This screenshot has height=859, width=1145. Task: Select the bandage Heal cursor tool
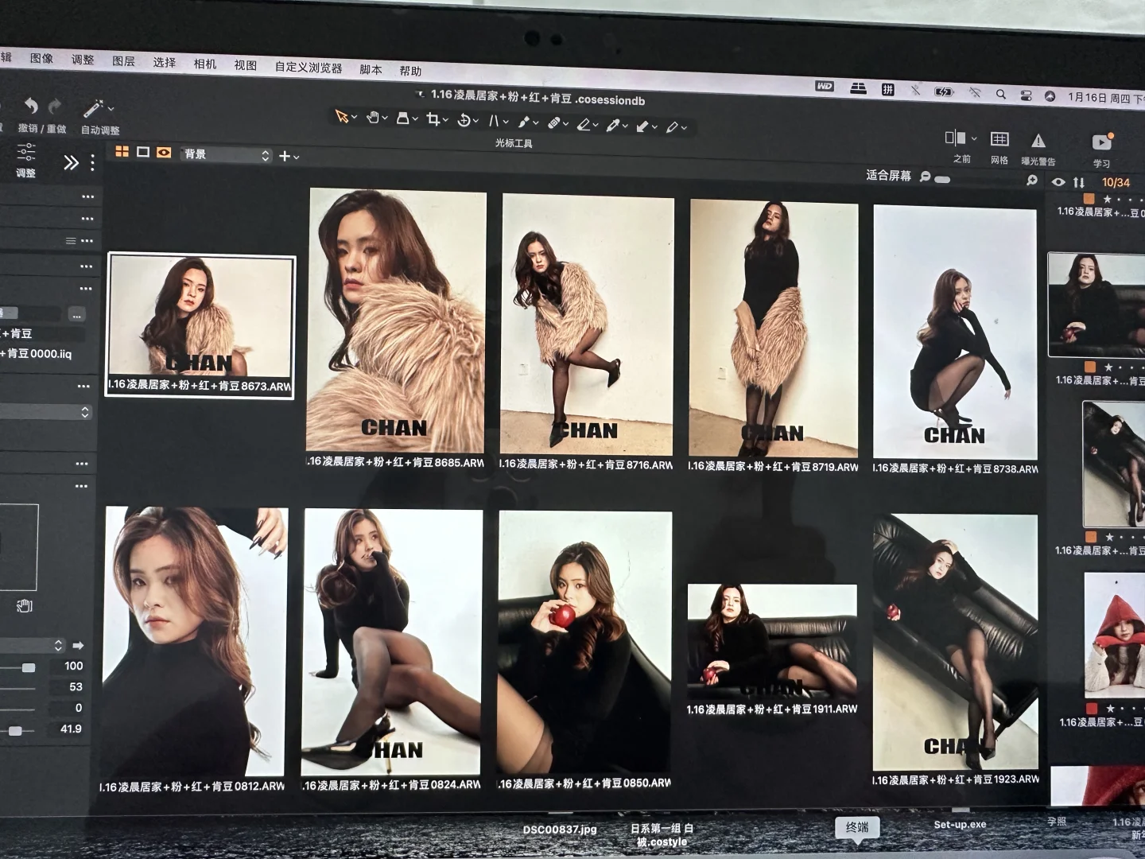(x=554, y=122)
